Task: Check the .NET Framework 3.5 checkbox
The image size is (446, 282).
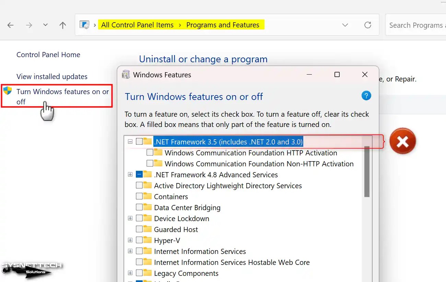Action: click(x=139, y=142)
